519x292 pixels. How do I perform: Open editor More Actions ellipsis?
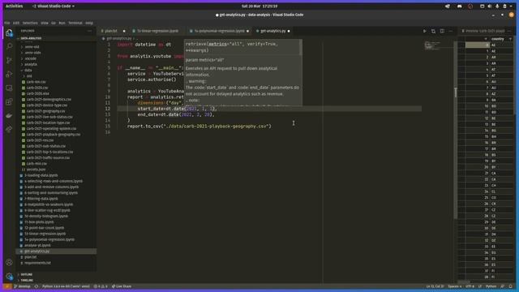pos(451,31)
